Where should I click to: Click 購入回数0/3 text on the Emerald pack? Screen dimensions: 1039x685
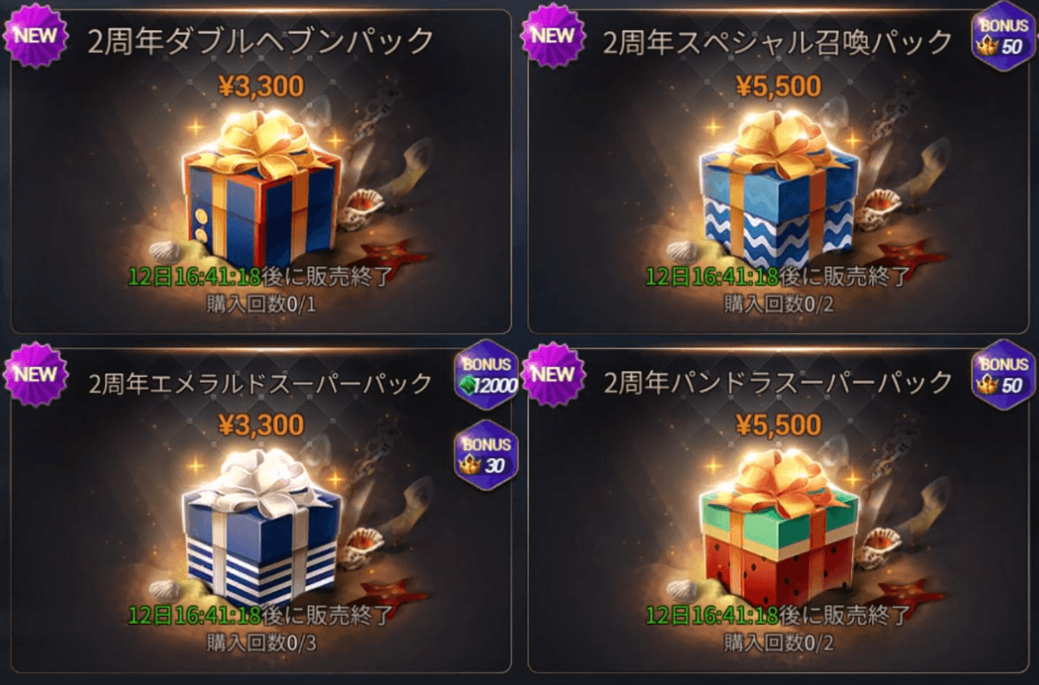[261, 642]
